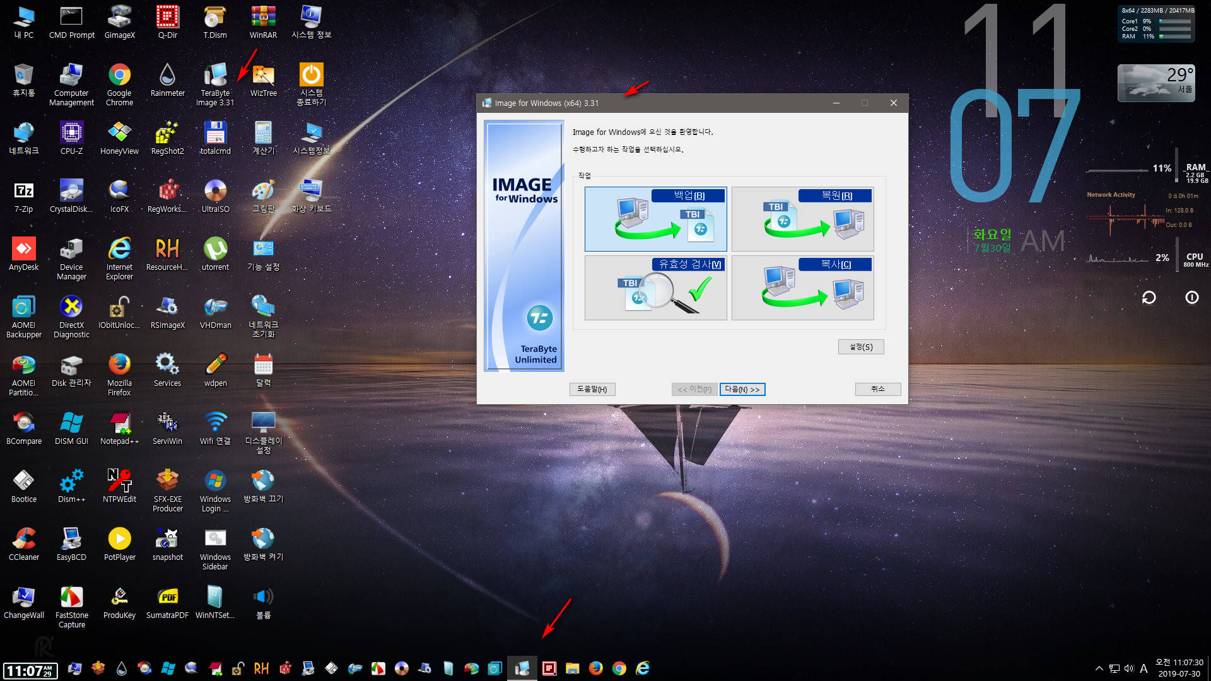Open the TeraByte Image 3.31 desktop icon

(215, 84)
